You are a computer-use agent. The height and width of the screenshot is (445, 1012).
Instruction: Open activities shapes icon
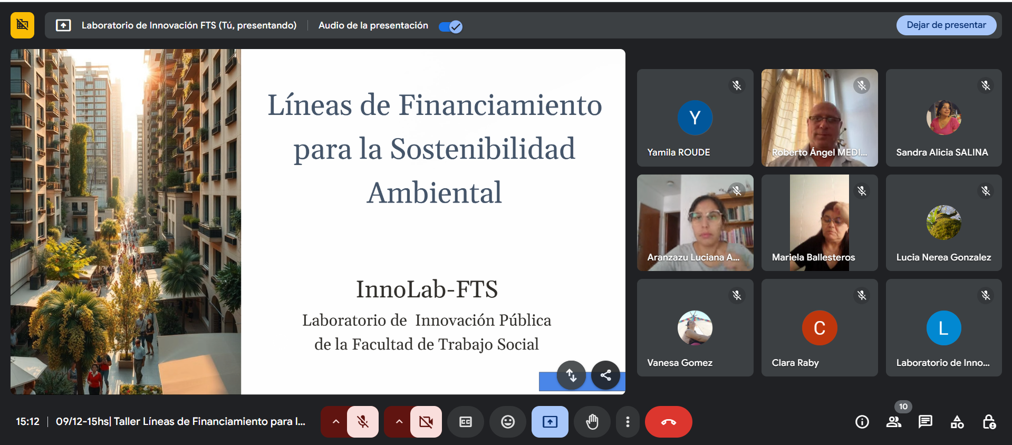pyautogui.click(x=957, y=422)
